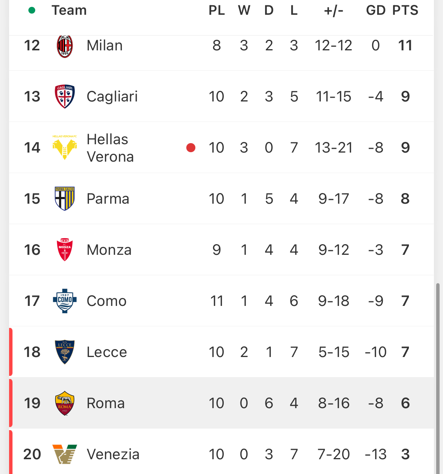Tap the Como club crest

pyautogui.click(x=65, y=301)
